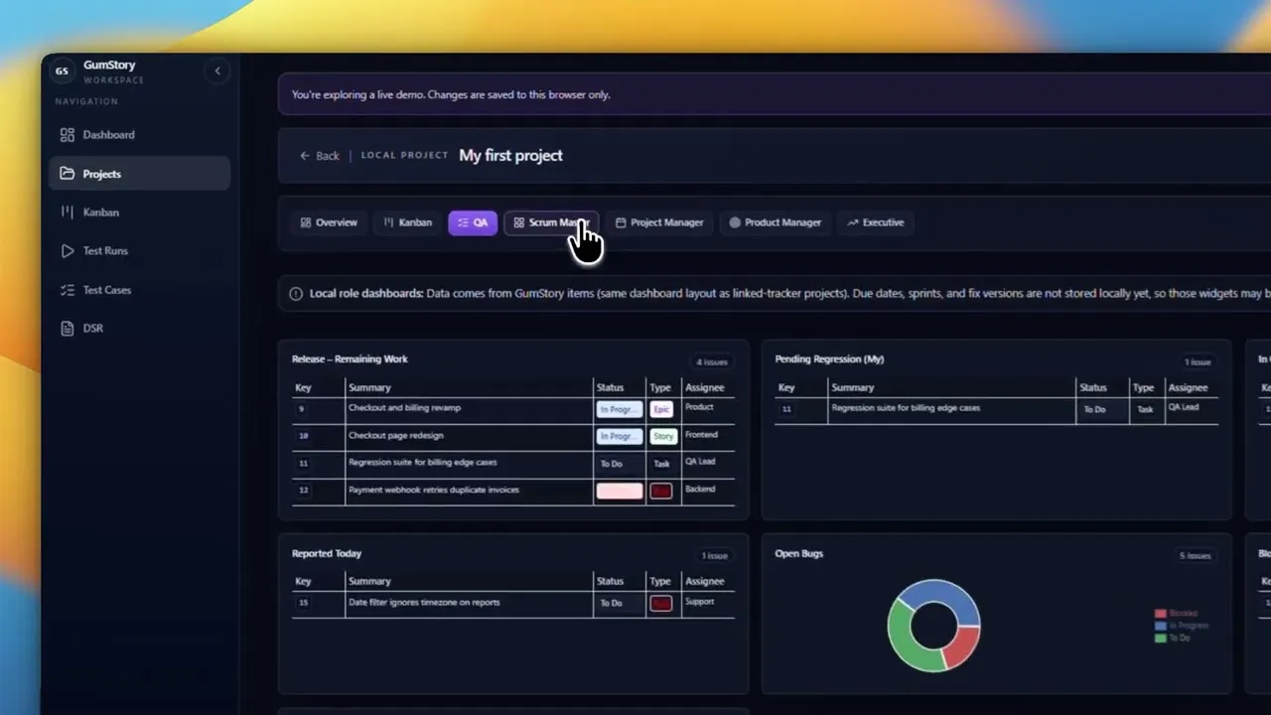Click the Test Cases checklist icon

(x=68, y=290)
